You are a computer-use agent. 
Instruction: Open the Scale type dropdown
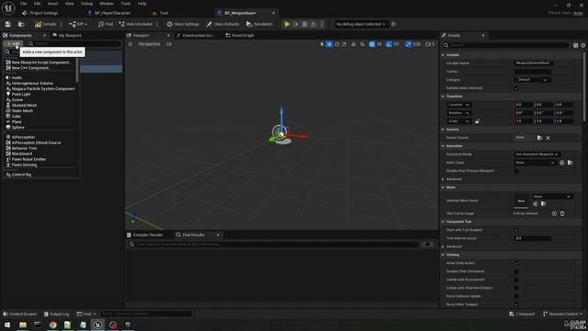click(458, 121)
